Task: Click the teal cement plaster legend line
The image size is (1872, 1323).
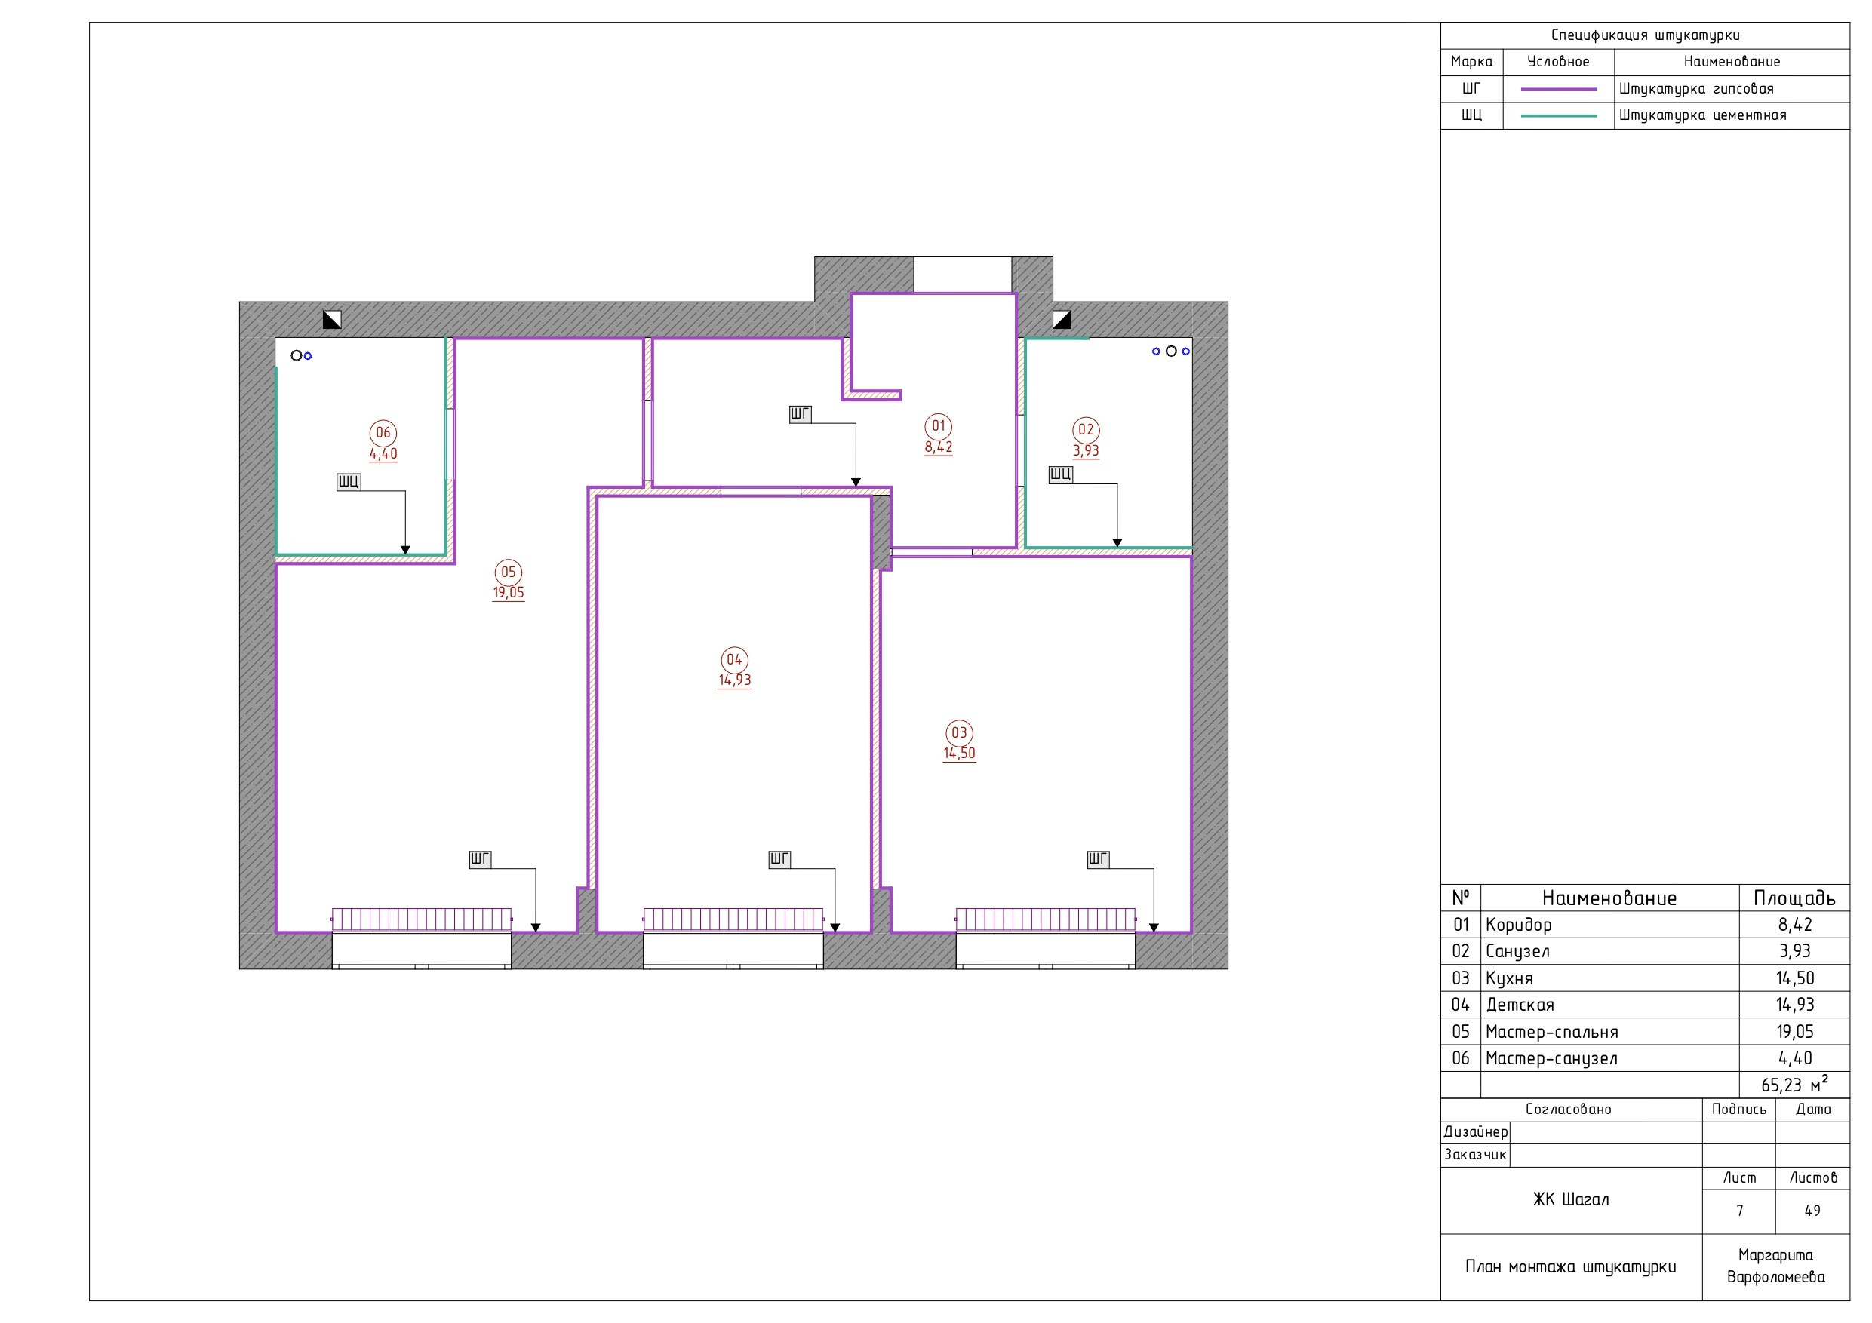Action: [1558, 115]
